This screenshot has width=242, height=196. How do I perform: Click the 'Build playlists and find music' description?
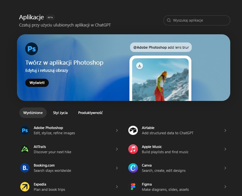(x=165, y=152)
